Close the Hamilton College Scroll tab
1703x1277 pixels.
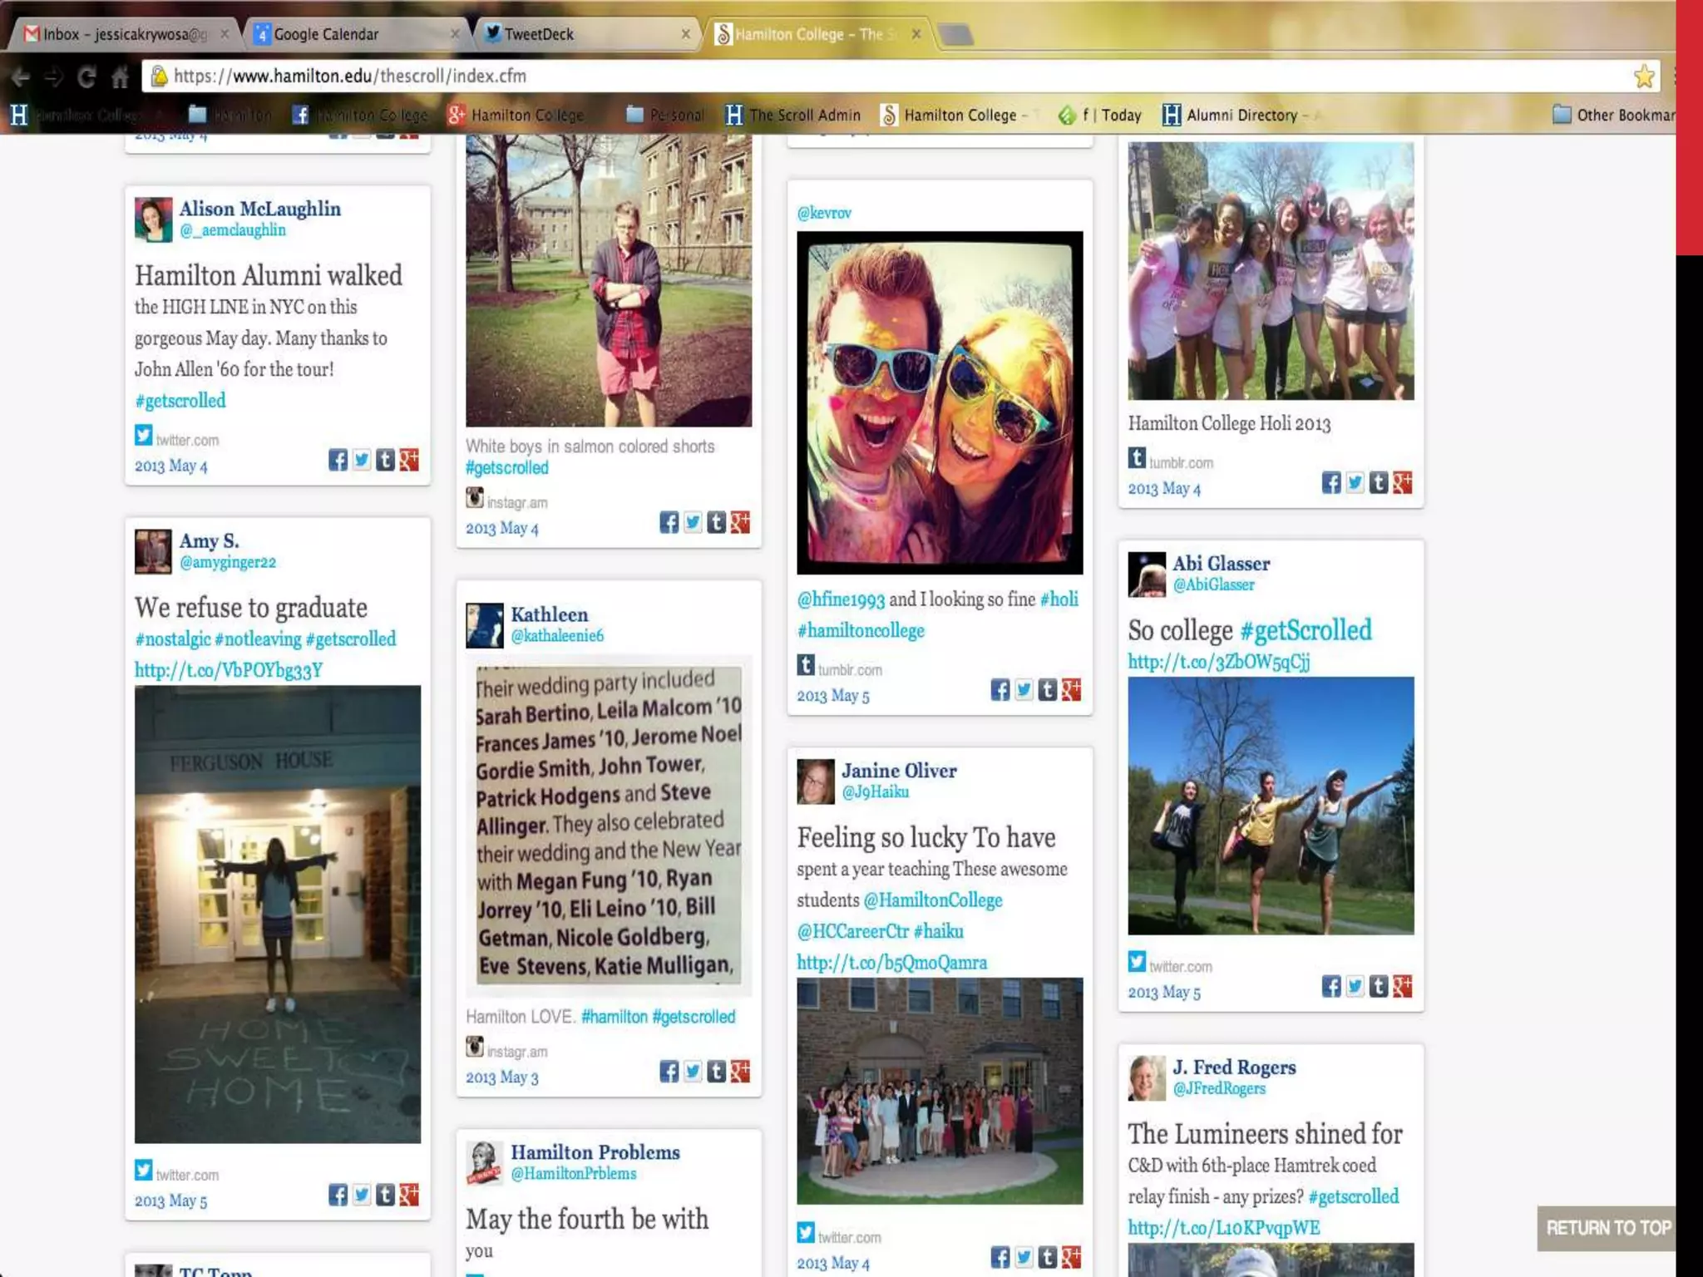(x=916, y=34)
